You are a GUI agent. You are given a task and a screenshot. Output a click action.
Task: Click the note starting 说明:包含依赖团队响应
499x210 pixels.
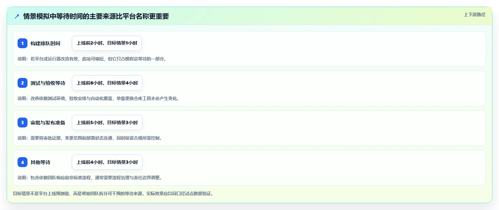click(90, 178)
